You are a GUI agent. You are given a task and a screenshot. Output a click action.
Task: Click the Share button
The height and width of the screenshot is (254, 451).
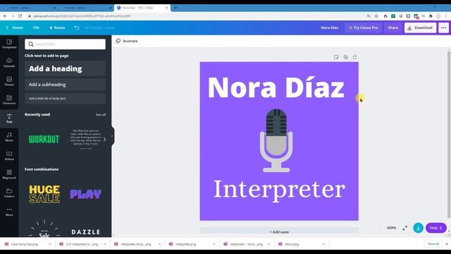tap(393, 28)
